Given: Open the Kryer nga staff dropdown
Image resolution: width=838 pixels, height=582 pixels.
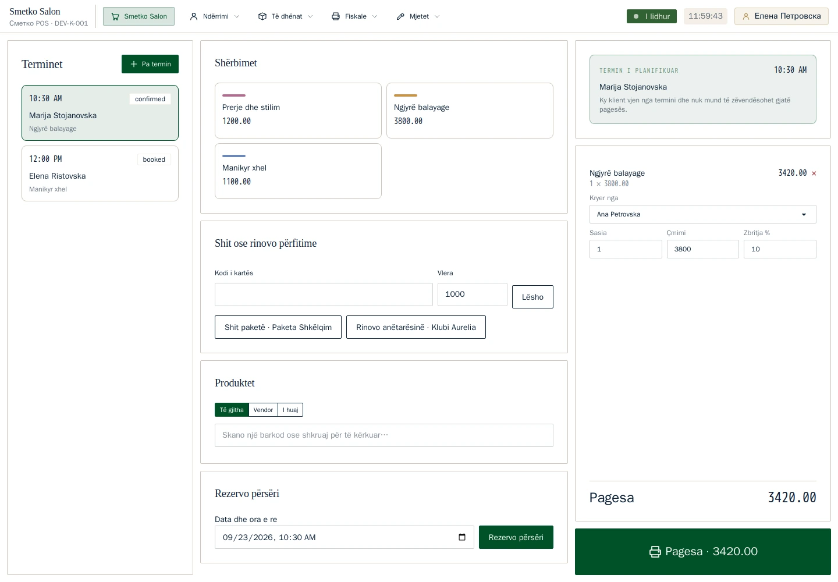Looking at the screenshot, I should pyautogui.click(x=702, y=214).
